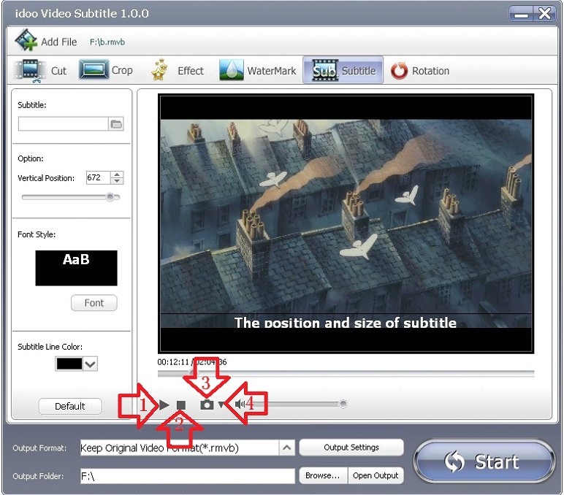The image size is (564, 495).
Task: Decrease Vertical Position with down arrow
Action: 117,181
